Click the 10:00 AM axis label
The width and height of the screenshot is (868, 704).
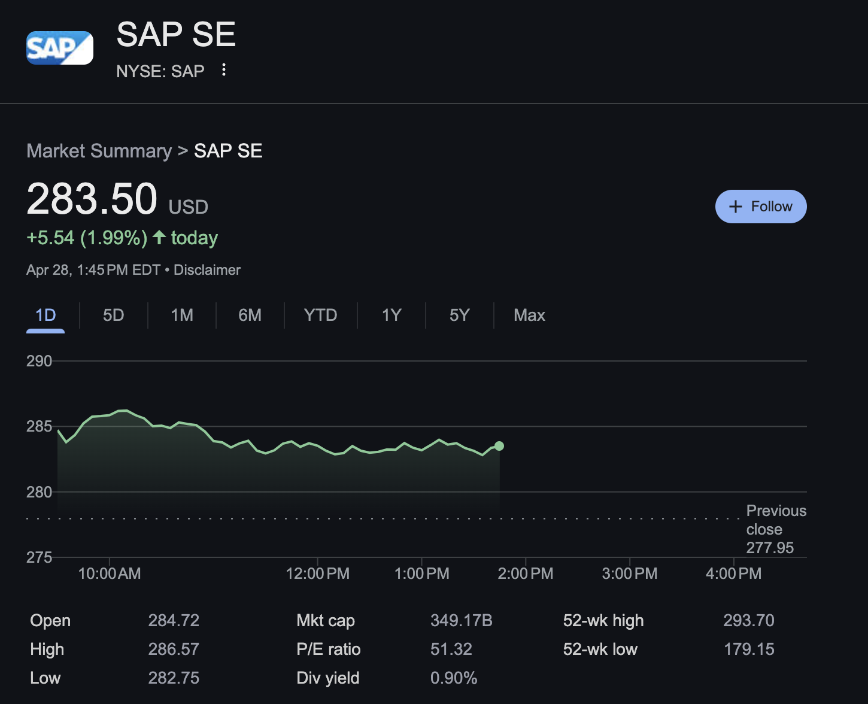coord(110,573)
